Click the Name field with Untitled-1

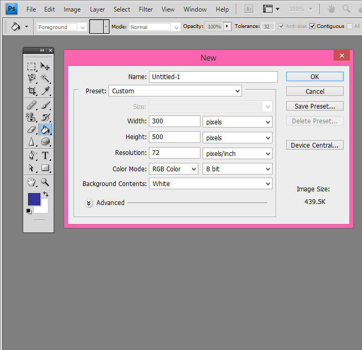coord(213,77)
